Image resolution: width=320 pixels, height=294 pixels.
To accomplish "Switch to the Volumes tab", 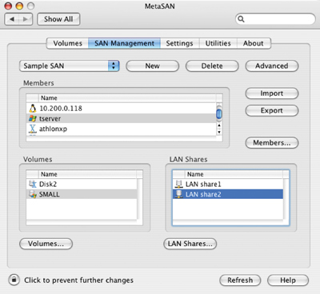I will click(67, 43).
